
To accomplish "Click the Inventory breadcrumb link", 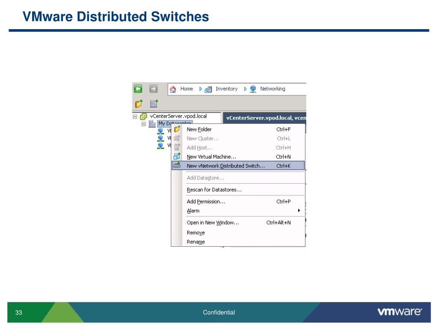I will point(227,89).
